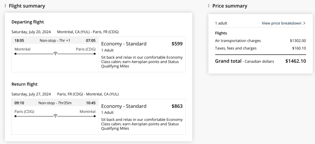Click the $599 departing fare price

point(177,44)
